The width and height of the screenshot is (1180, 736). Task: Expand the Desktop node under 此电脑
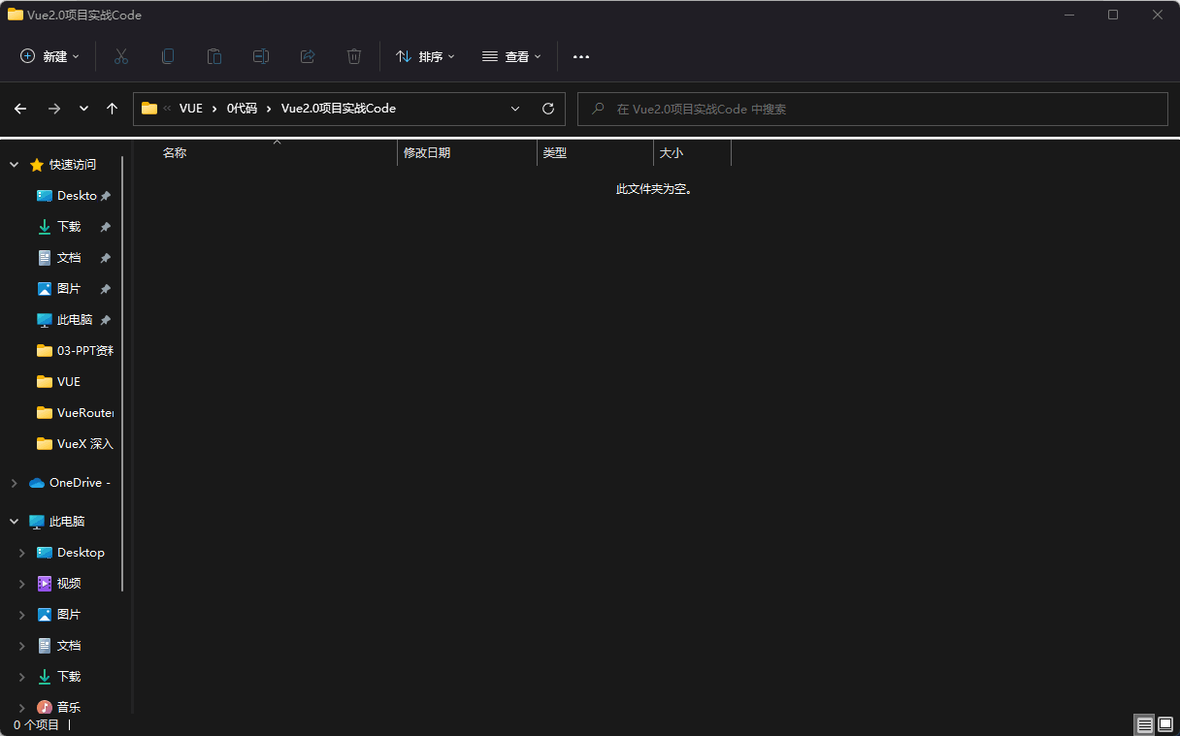tap(22, 553)
